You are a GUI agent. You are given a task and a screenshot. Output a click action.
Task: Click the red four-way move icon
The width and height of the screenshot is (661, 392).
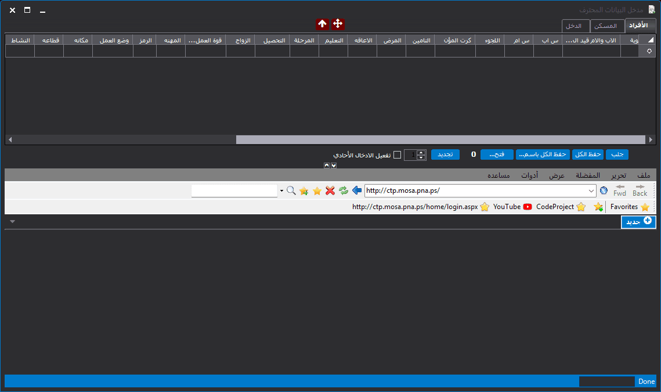click(338, 24)
